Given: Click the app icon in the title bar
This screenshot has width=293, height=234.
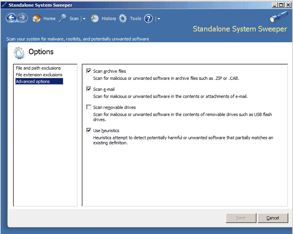Looking at the screenshot, I should pyautogui.click(x=4, y=5).
